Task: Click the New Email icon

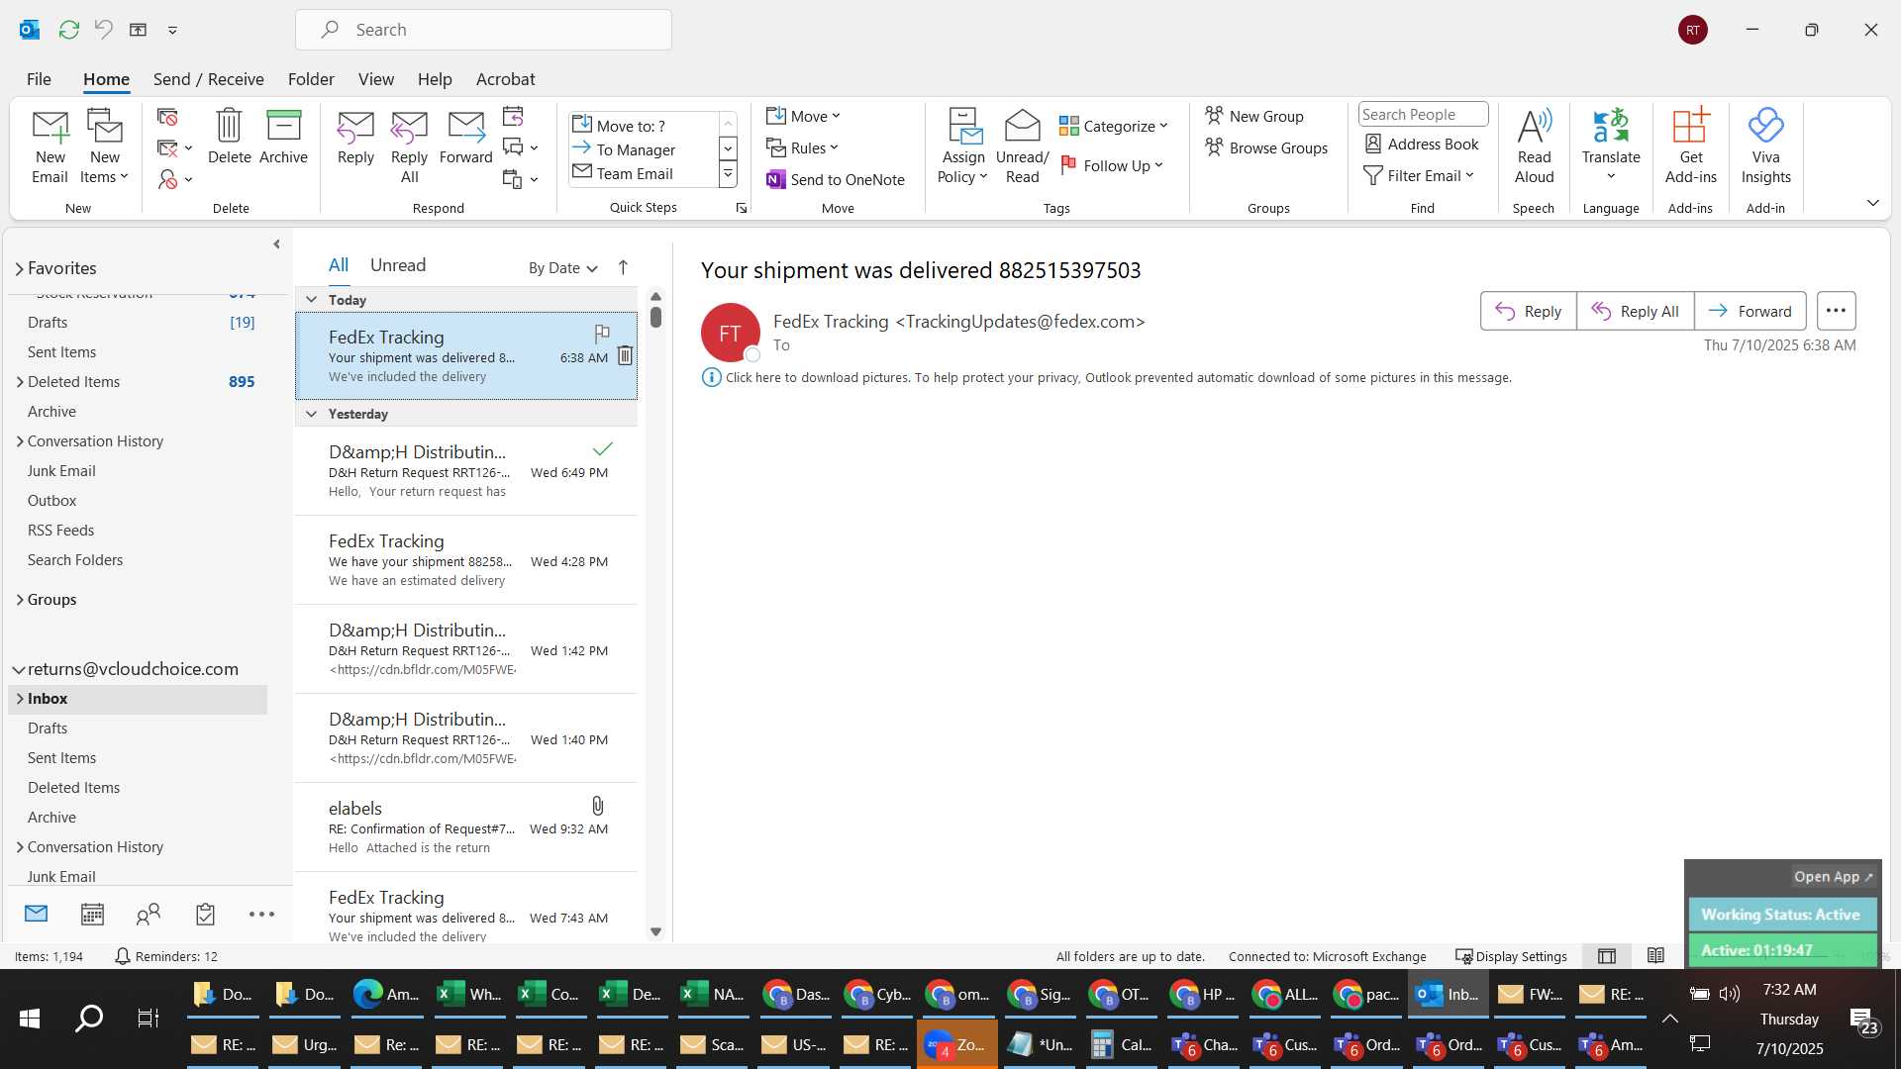Action: (x=50, y=146)
